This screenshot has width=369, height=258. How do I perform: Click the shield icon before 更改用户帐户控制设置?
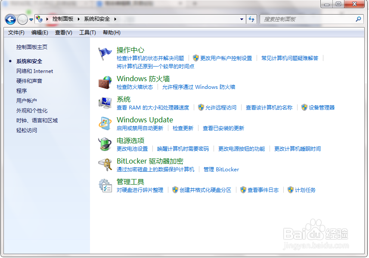(195, 58)
